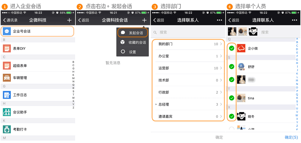The image size is (301, 143).
Task: Tap 运营部 row text
Action: (164, 68)
